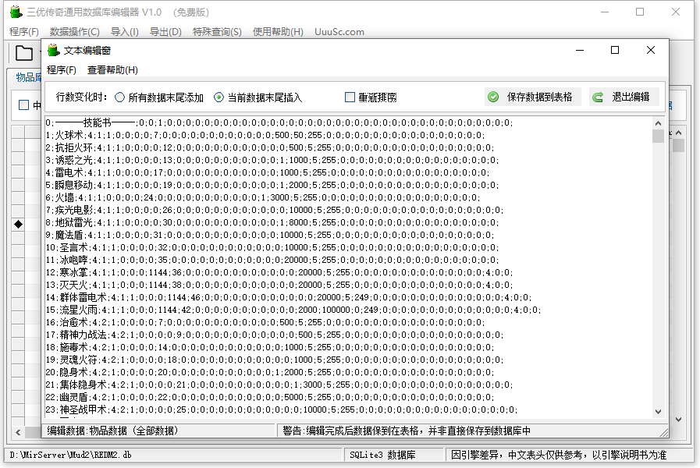Open the 查看帮助(H) menu
This screenshot has width=700, height=468.
[x=112, y=70]
